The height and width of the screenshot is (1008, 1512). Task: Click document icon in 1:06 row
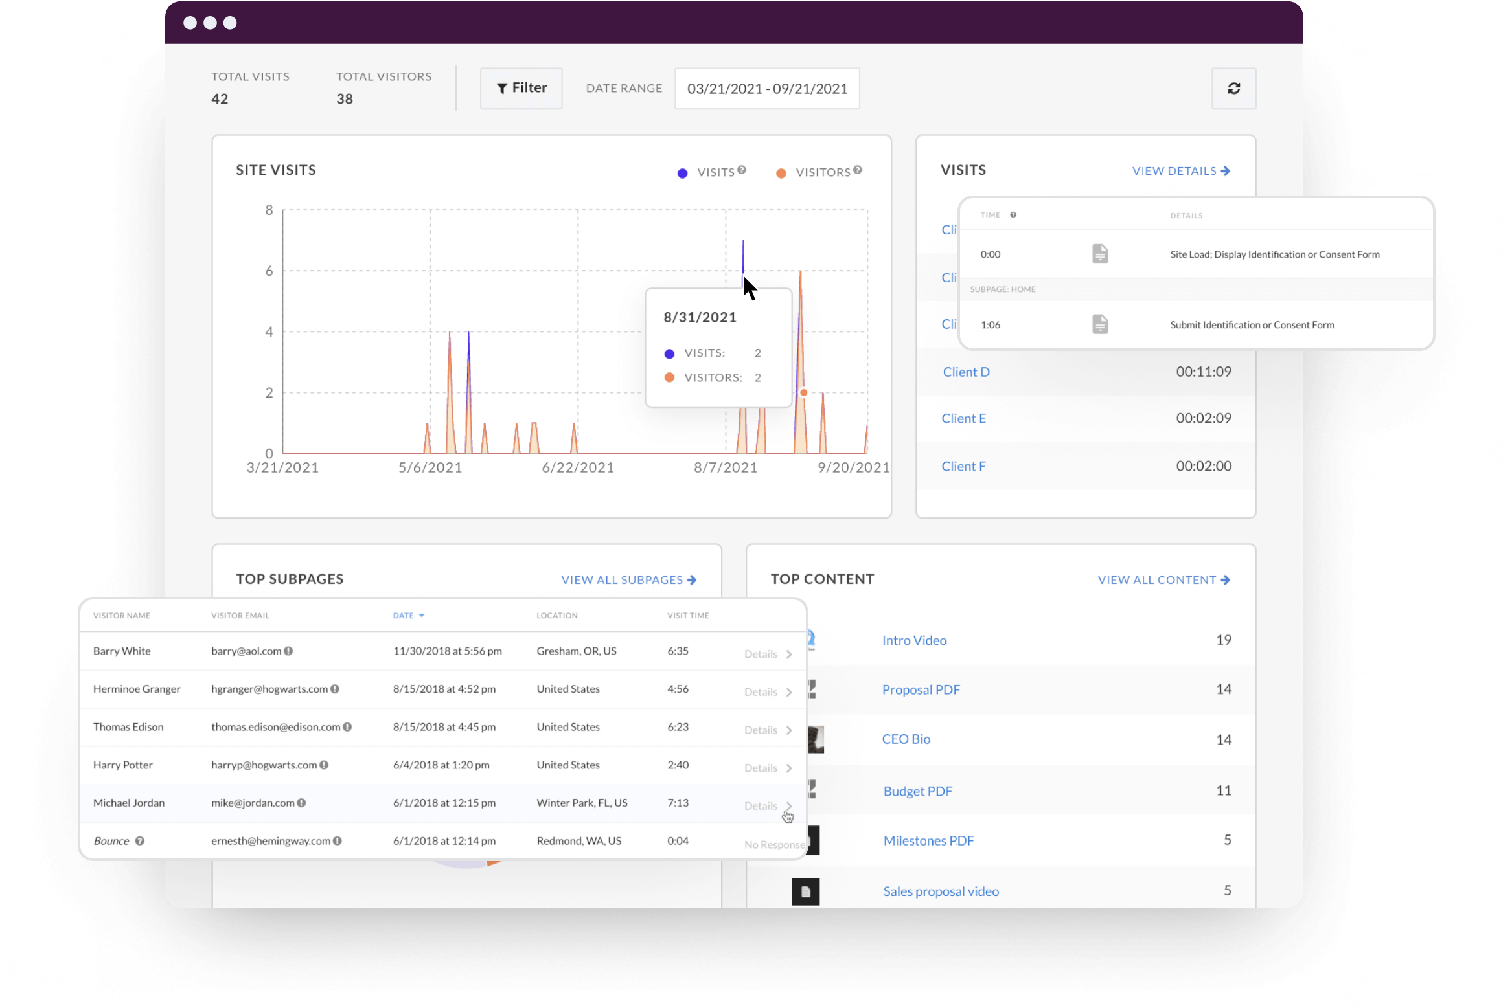(1100, 324)
